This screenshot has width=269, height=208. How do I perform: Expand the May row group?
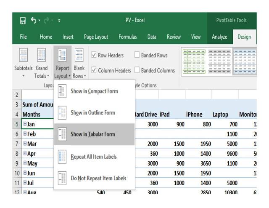click(25, 163)
